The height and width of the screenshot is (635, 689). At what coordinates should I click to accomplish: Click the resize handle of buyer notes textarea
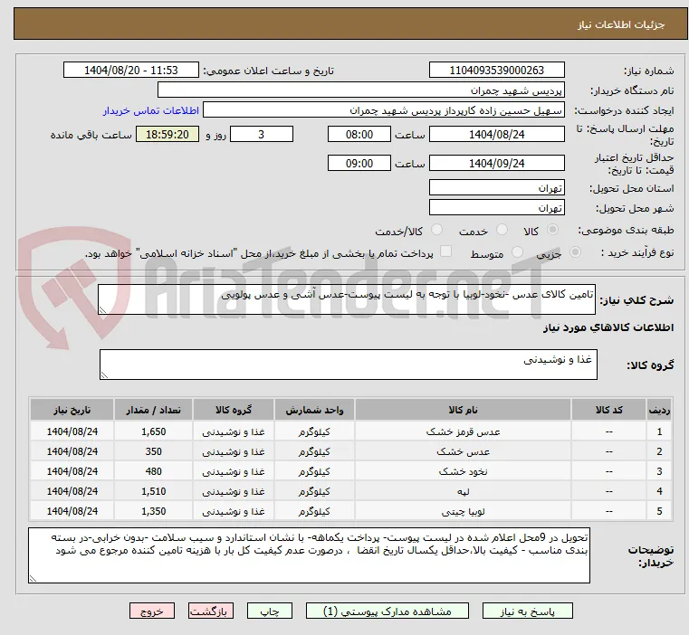(33, 579)
